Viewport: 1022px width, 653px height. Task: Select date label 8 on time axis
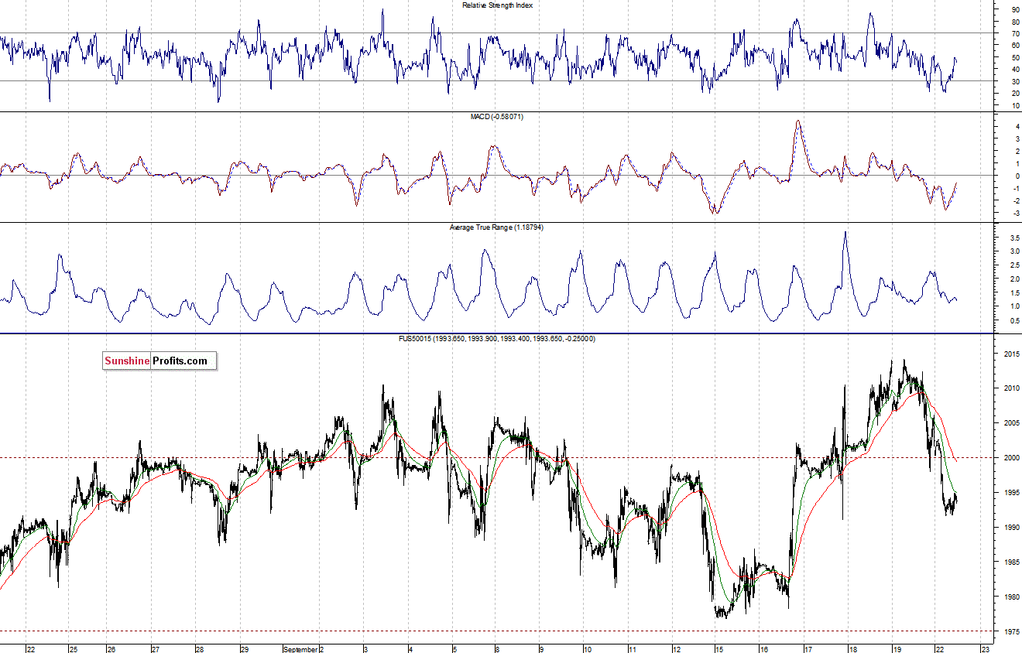pos(497,649)
